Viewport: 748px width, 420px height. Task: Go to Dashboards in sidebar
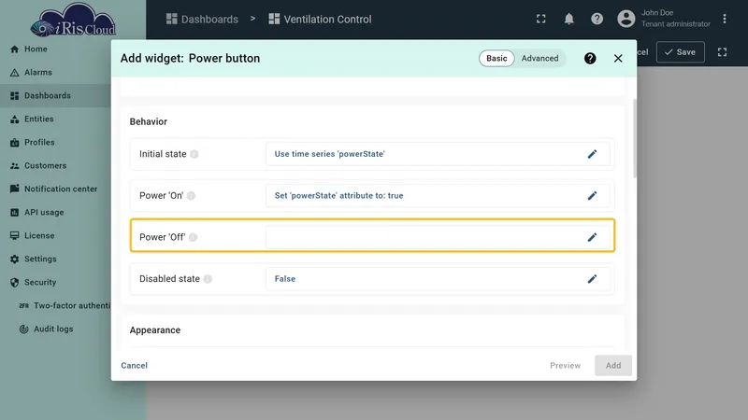coord(55,96)
